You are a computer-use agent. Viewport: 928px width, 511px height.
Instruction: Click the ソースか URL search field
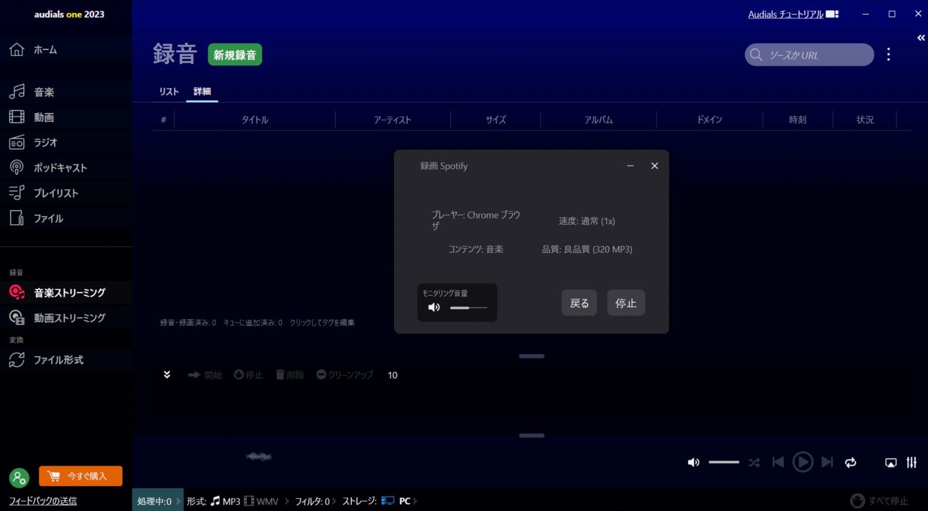(x=809, y=55)
